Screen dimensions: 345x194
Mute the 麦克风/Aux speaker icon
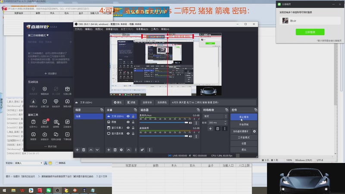191,123
